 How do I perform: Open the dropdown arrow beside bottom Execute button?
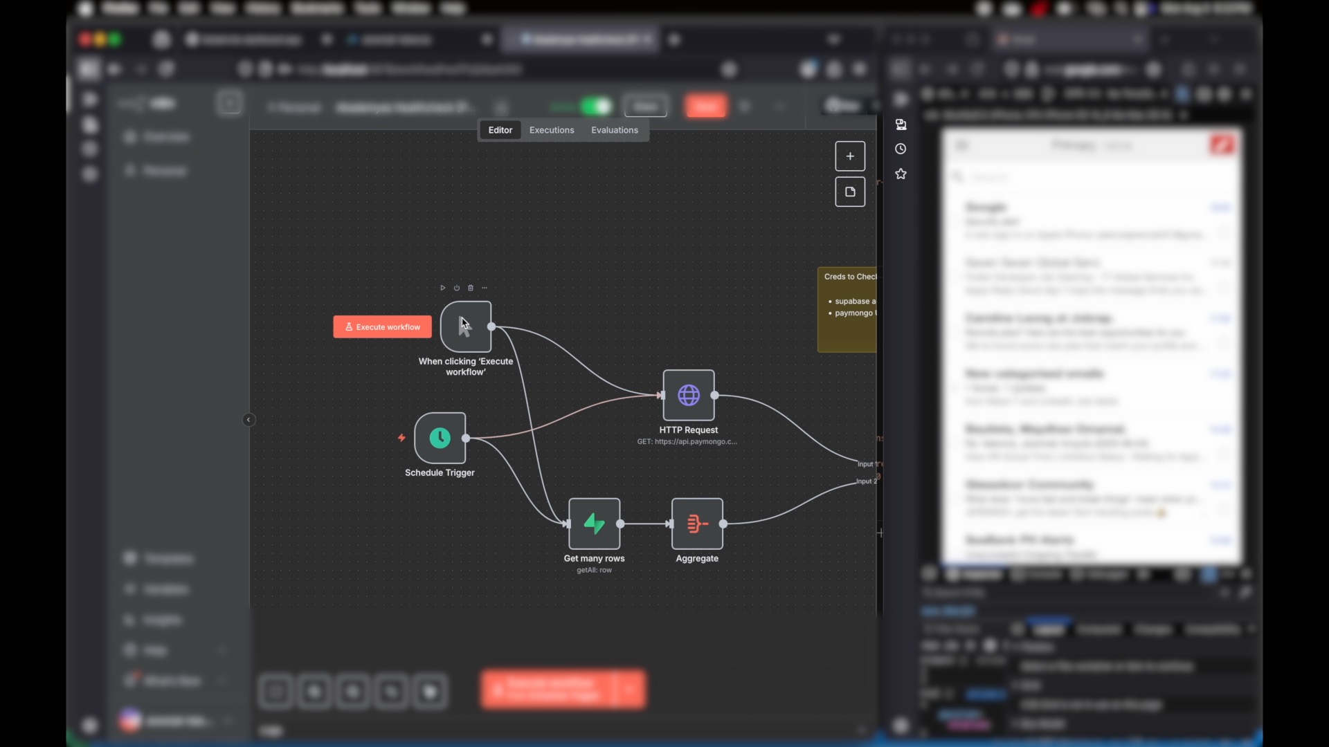(x=630, y=690)
